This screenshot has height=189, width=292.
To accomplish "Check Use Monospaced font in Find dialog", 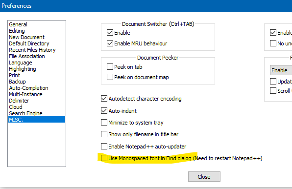I will pos(104,158).
